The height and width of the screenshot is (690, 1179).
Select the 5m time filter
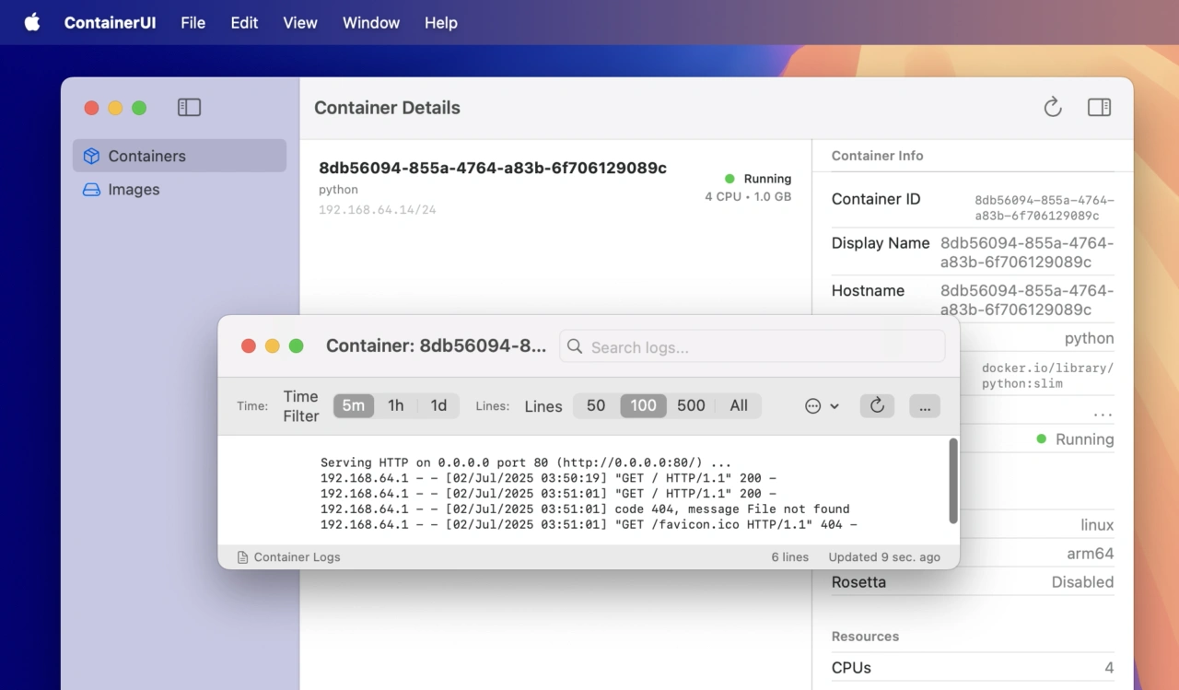coord(354,405)
